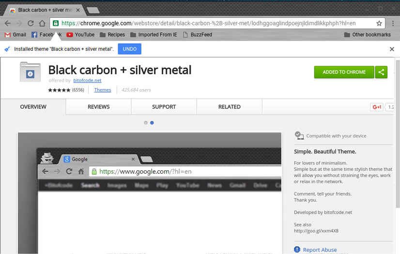Switch to the Related tab
Image resolution: width=400 pixels, height=254 pixels.
point(230,107)
